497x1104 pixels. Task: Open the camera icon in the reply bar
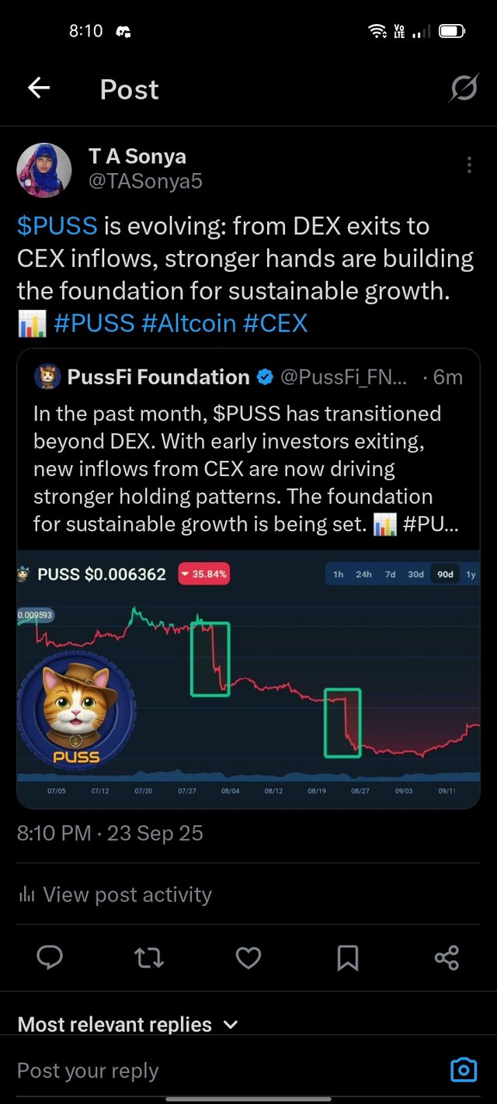click(x=464, y=1071)
